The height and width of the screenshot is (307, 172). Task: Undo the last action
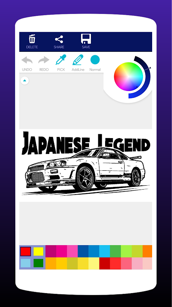click(27, 60)
